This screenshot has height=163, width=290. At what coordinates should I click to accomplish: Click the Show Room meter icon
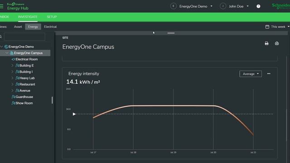[13, 103]
